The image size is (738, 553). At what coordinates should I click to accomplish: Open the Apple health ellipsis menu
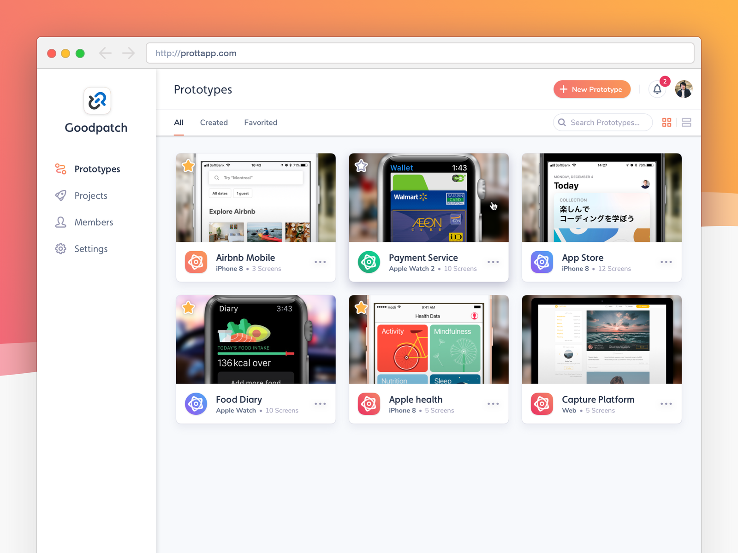click(x=493, y=404)
